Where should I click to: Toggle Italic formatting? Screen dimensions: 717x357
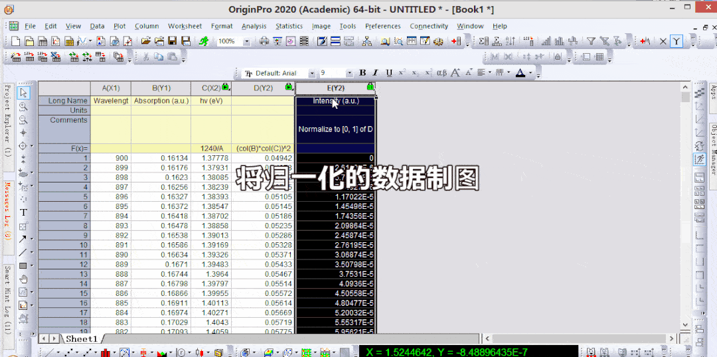point(375,73)
